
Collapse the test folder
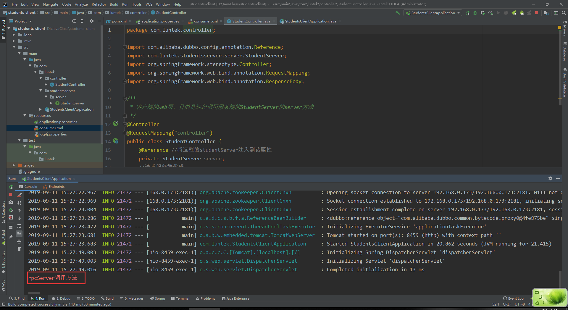coord(19,140)
